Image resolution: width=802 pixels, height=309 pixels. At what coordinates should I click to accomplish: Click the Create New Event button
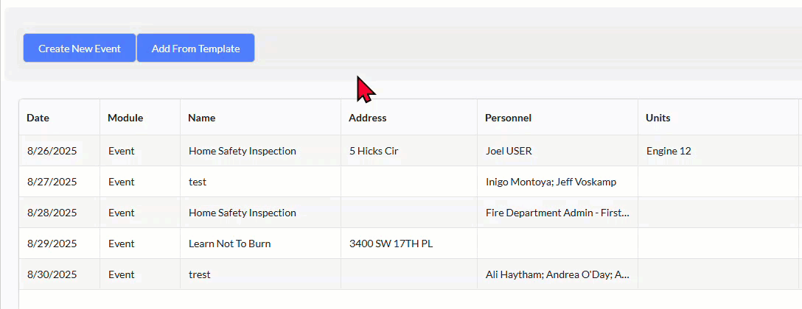click(x=80, y=49)
